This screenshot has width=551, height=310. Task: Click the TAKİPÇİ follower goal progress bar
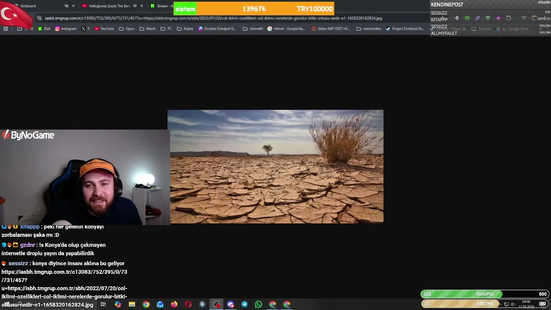[485, 294]
